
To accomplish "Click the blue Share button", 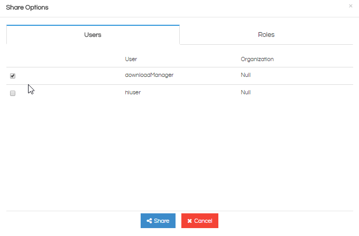I will click(x=158, y=221).
